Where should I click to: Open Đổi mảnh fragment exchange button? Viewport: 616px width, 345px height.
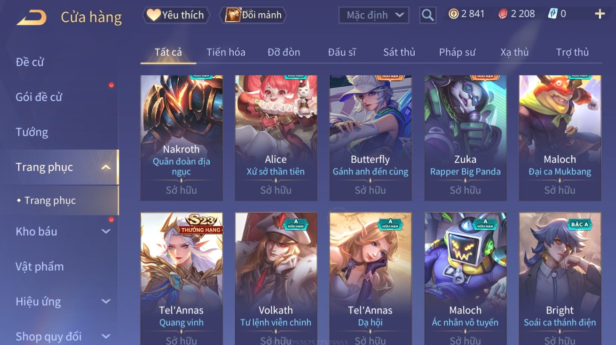point(253,15)
